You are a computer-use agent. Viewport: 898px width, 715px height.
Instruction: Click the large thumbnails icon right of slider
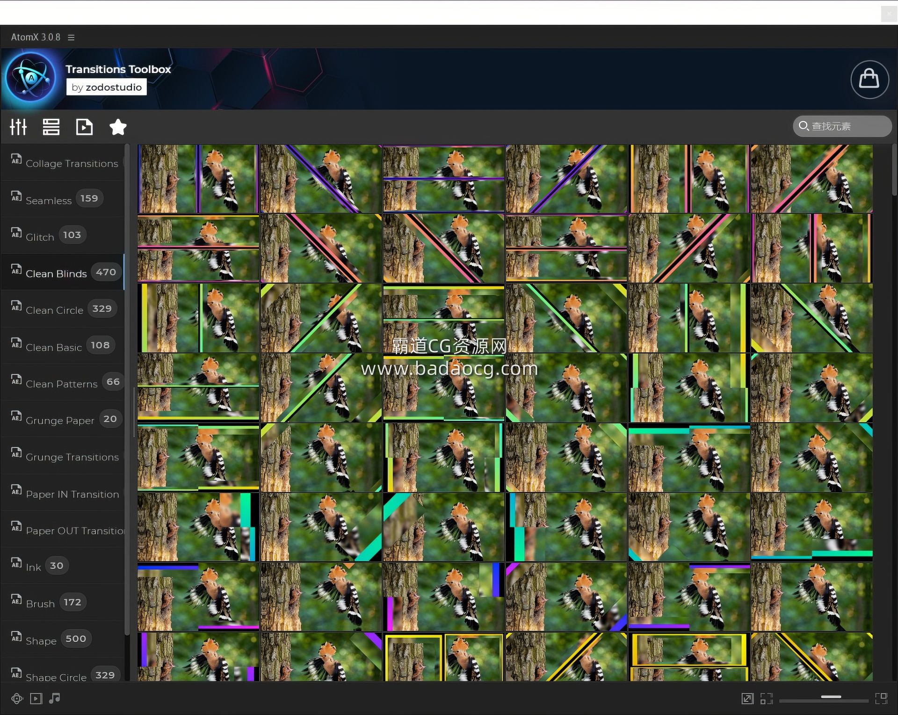coord(882,699)
